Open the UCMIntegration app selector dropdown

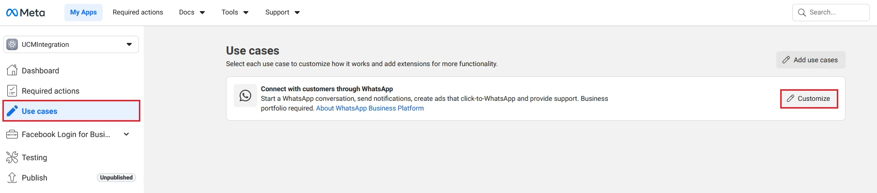tap(71, 44)
